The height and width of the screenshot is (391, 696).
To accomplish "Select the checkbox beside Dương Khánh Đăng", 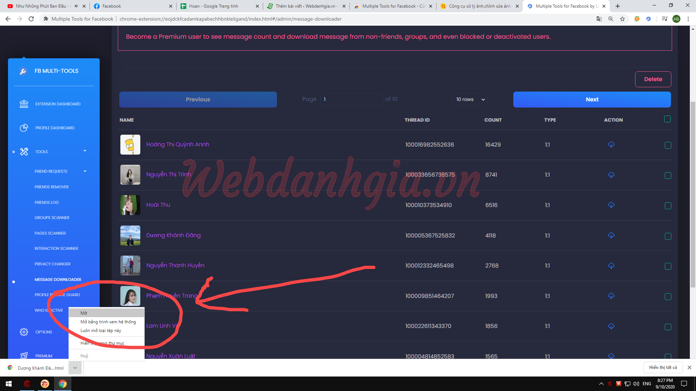I will [x=667, y=235].
